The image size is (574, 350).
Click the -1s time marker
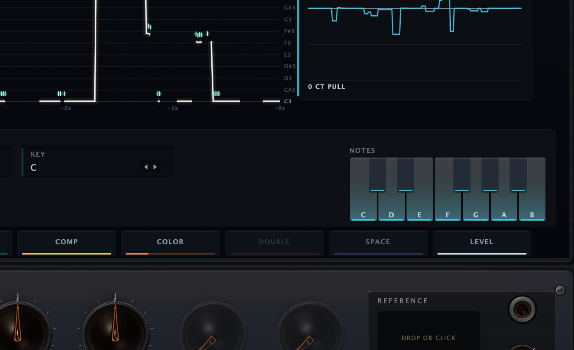point(172,108)
